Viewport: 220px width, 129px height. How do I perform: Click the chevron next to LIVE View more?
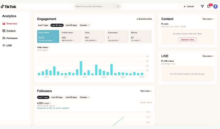coord(213,56)
